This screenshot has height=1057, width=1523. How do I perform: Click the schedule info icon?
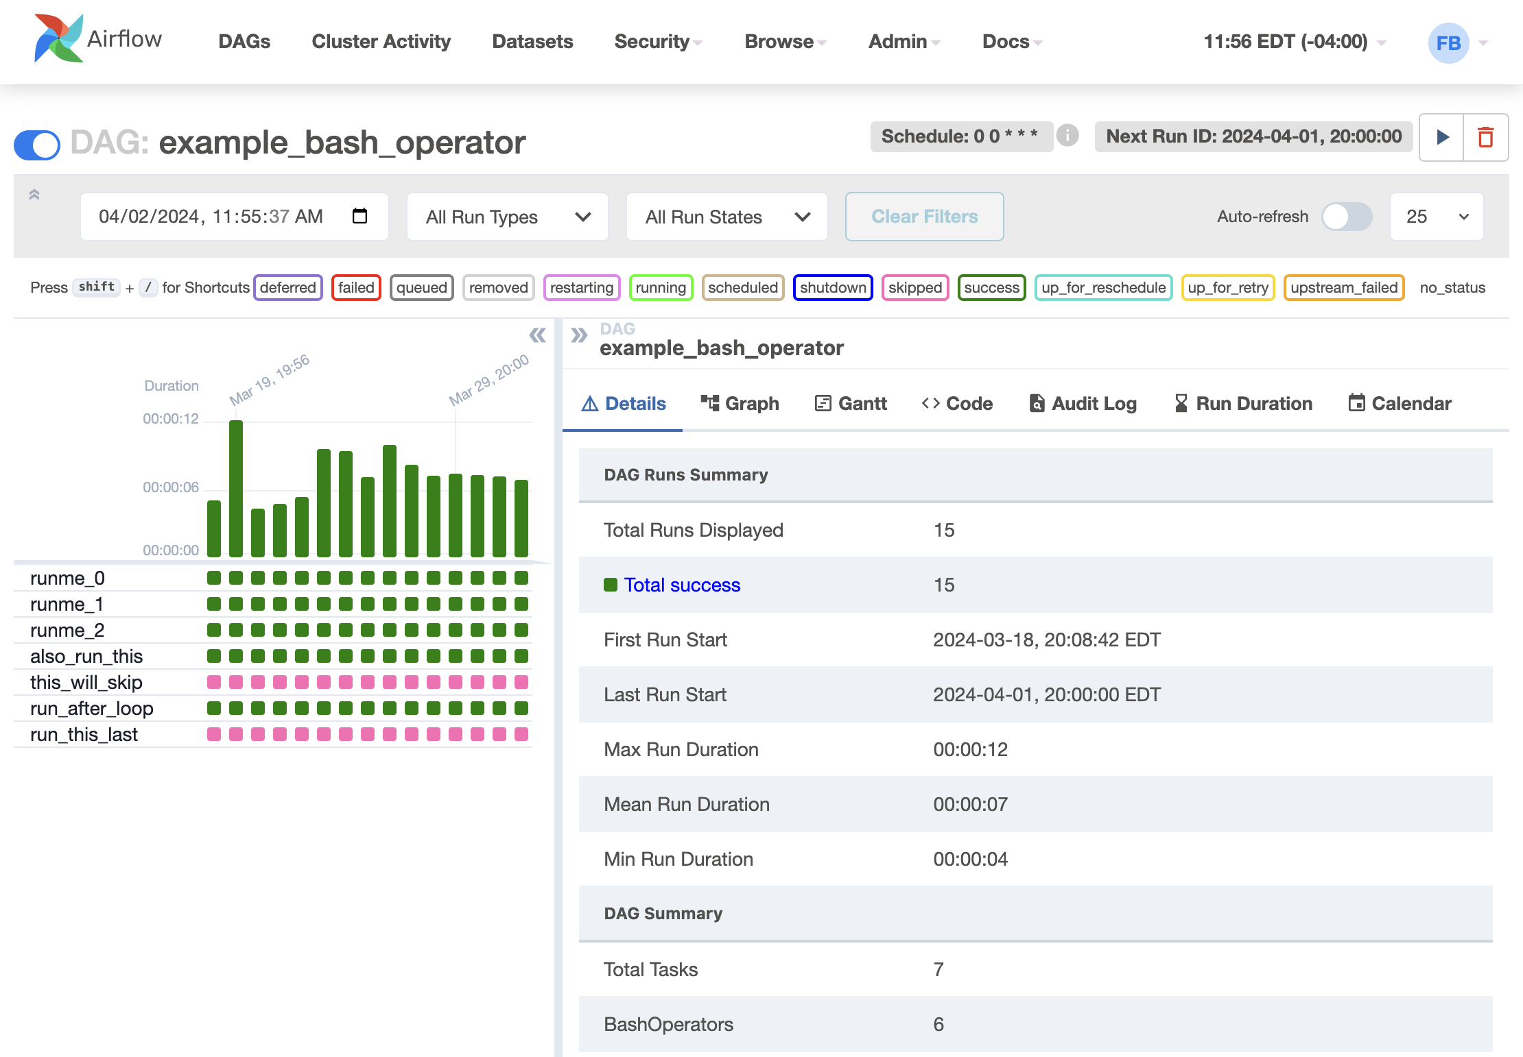(x=1067, y=136)
